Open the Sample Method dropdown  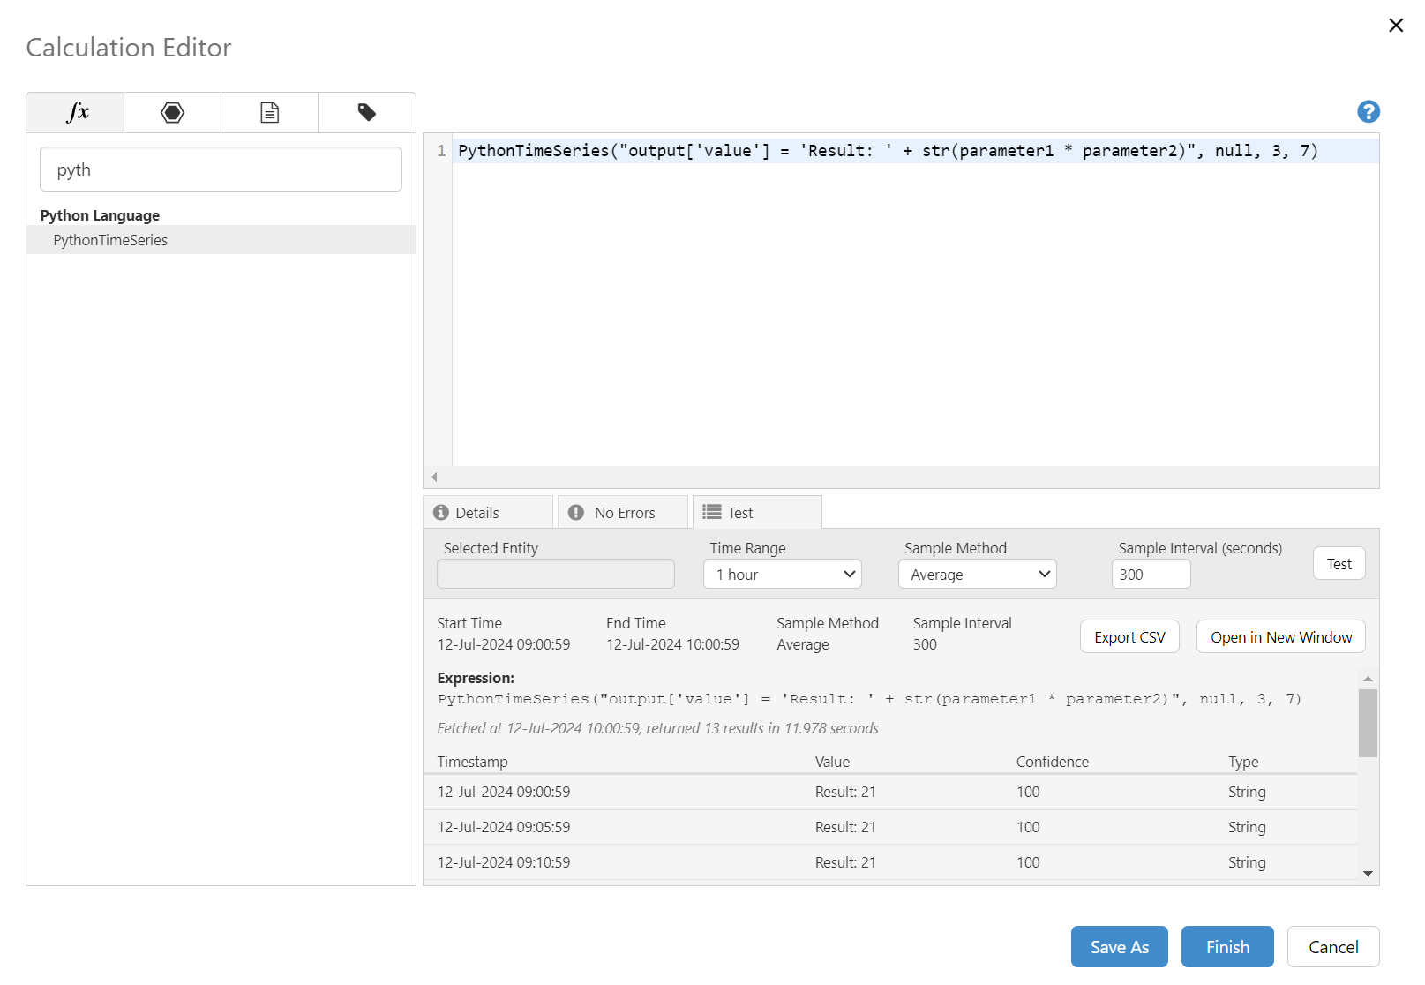[977, 575]
